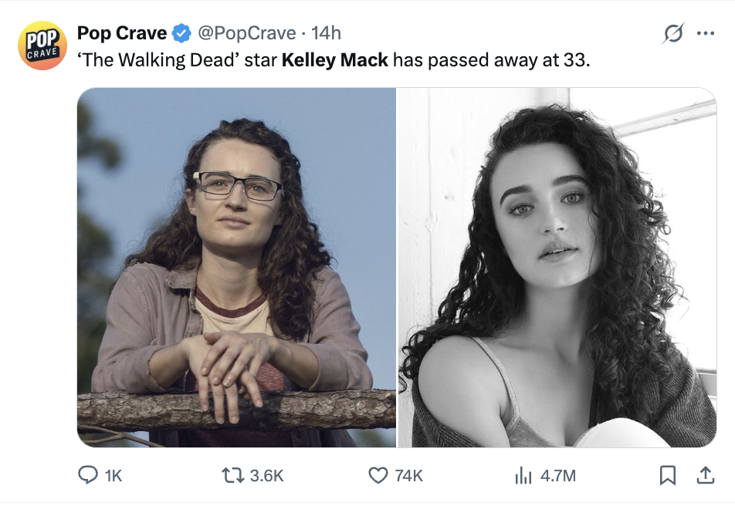Image resolution: width=735 pixels, height=506 pixels.
Task: Like the post with the heart icon
Action: [x=378, y=476]
